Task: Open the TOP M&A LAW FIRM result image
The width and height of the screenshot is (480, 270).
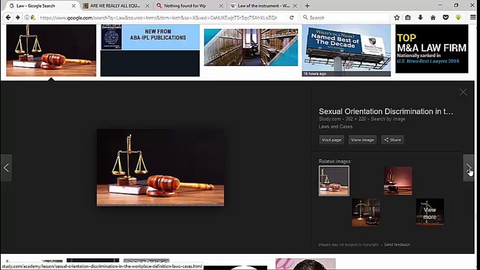Action: click(x=432, y=49)
